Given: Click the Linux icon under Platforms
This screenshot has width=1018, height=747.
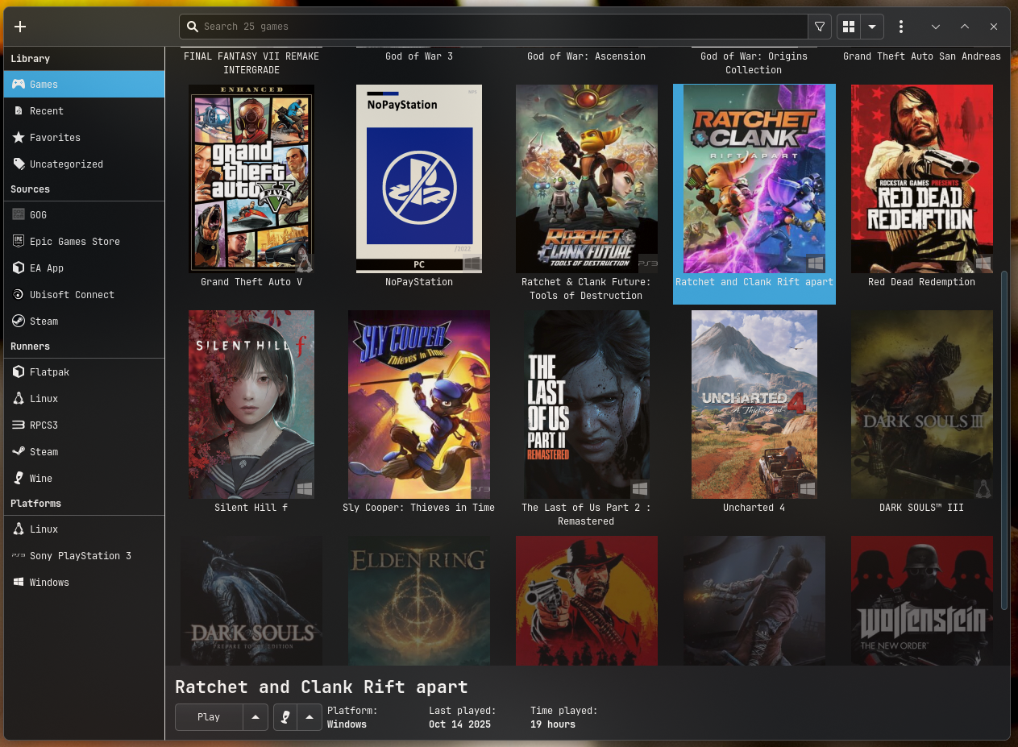Looking at the screenshot, I should (19, 529).
